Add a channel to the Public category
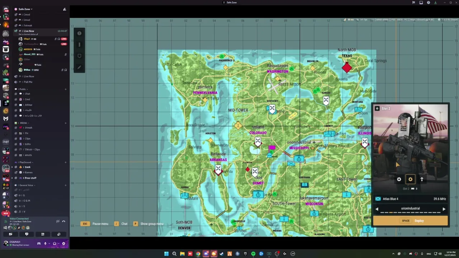This screenshot has height=258, width=459. [66, 89]
